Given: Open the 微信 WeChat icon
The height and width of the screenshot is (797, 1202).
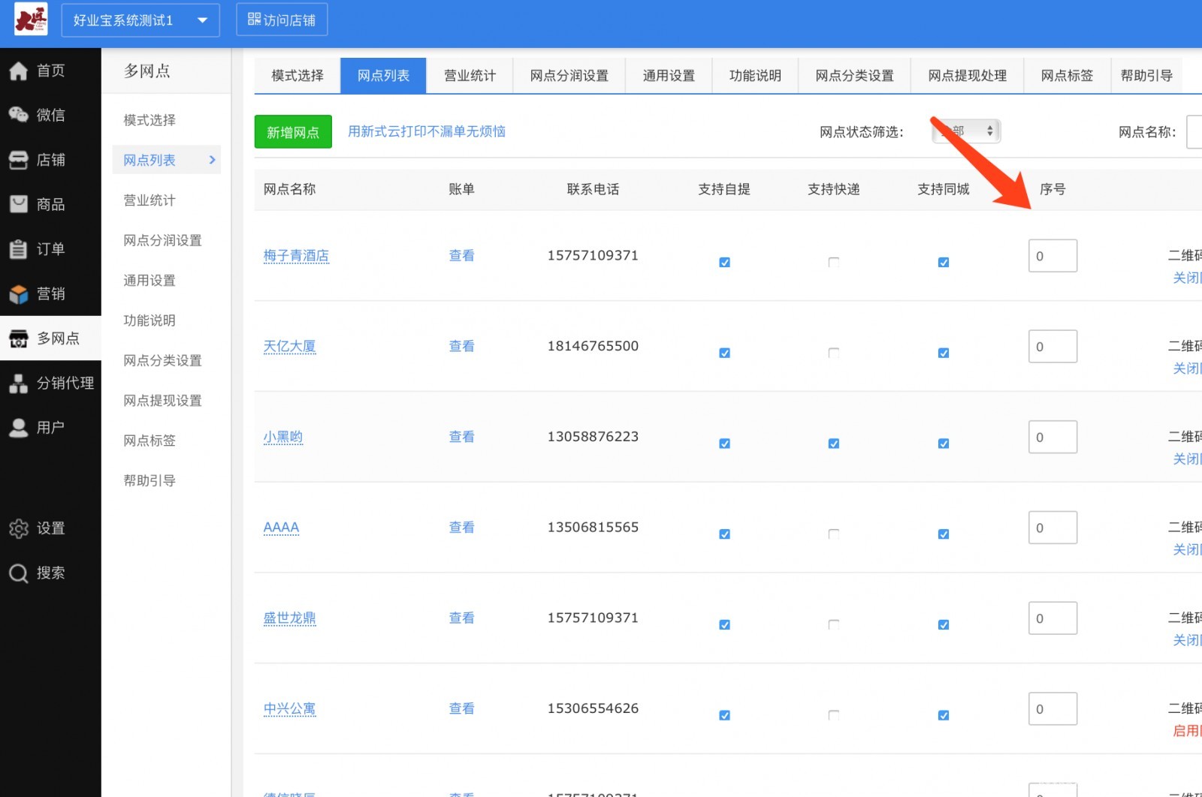Looking at the screenshot, I should [x=19, y=115].
